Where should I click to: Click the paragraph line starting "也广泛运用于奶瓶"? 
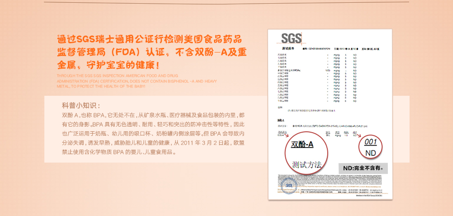coord(153,134)
